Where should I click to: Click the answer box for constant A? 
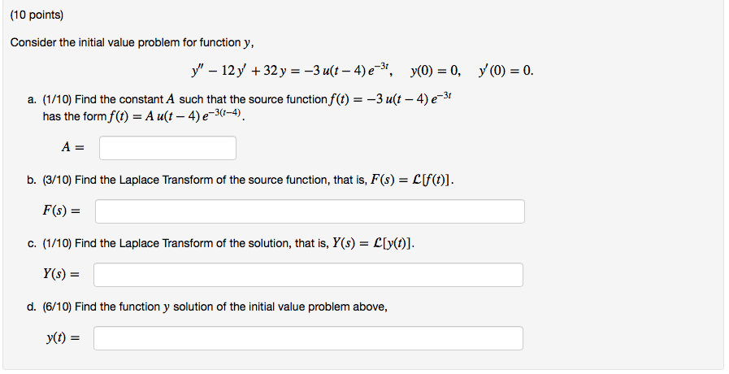click(167, 148)
